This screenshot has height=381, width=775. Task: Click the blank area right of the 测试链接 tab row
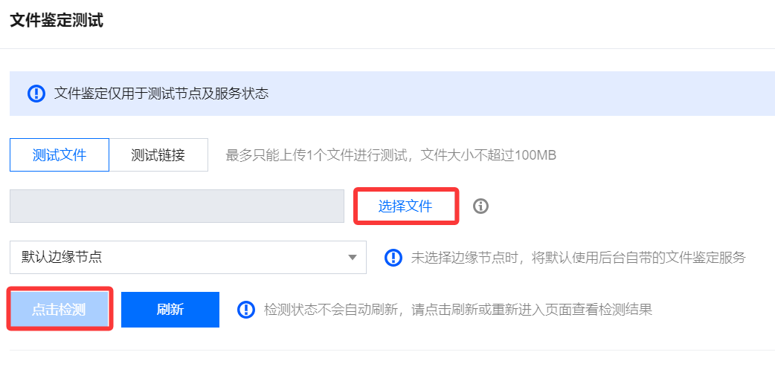[669, 155]
